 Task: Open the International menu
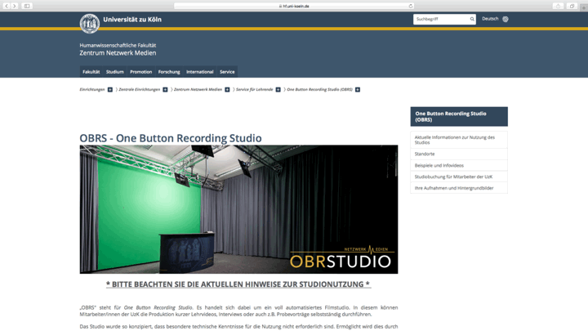coord(199,72)
